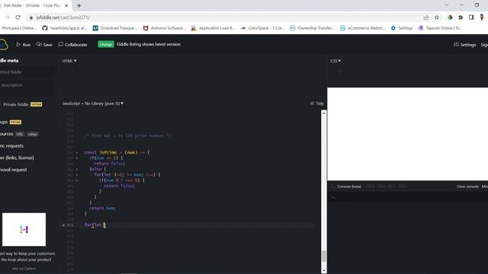This screenshot has width=488, height=274.
Task: Open the Resources section in the sidebar
Action: pos(7,134)
